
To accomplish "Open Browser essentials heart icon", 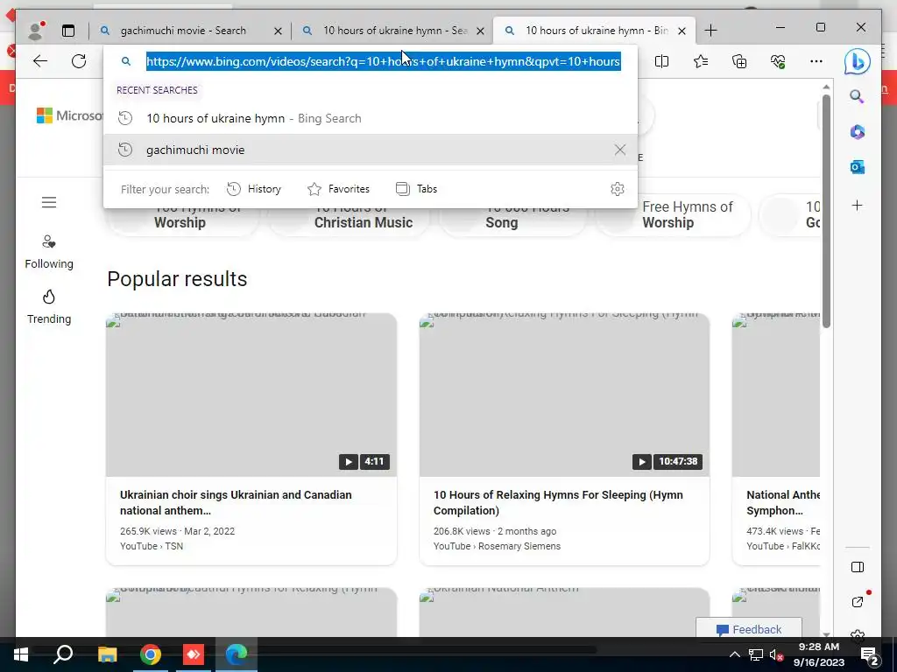I will pos(778,61).
